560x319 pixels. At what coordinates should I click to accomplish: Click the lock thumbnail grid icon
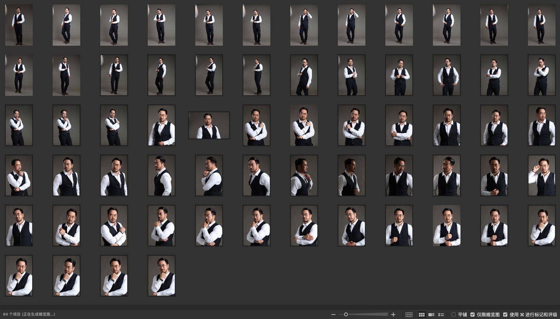409,315
